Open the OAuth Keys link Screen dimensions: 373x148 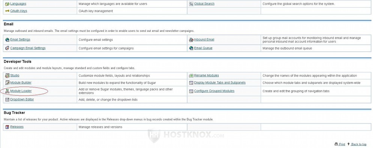[19, 11]
